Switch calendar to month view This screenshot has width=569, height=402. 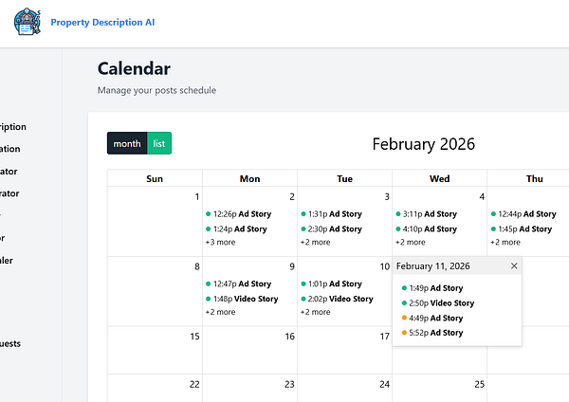click(x=127, y=143)
